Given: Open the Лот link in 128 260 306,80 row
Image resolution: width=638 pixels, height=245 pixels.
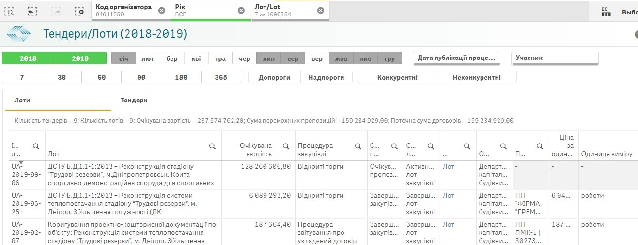Looking at the screenshot, I should click(x=449, y=166).
